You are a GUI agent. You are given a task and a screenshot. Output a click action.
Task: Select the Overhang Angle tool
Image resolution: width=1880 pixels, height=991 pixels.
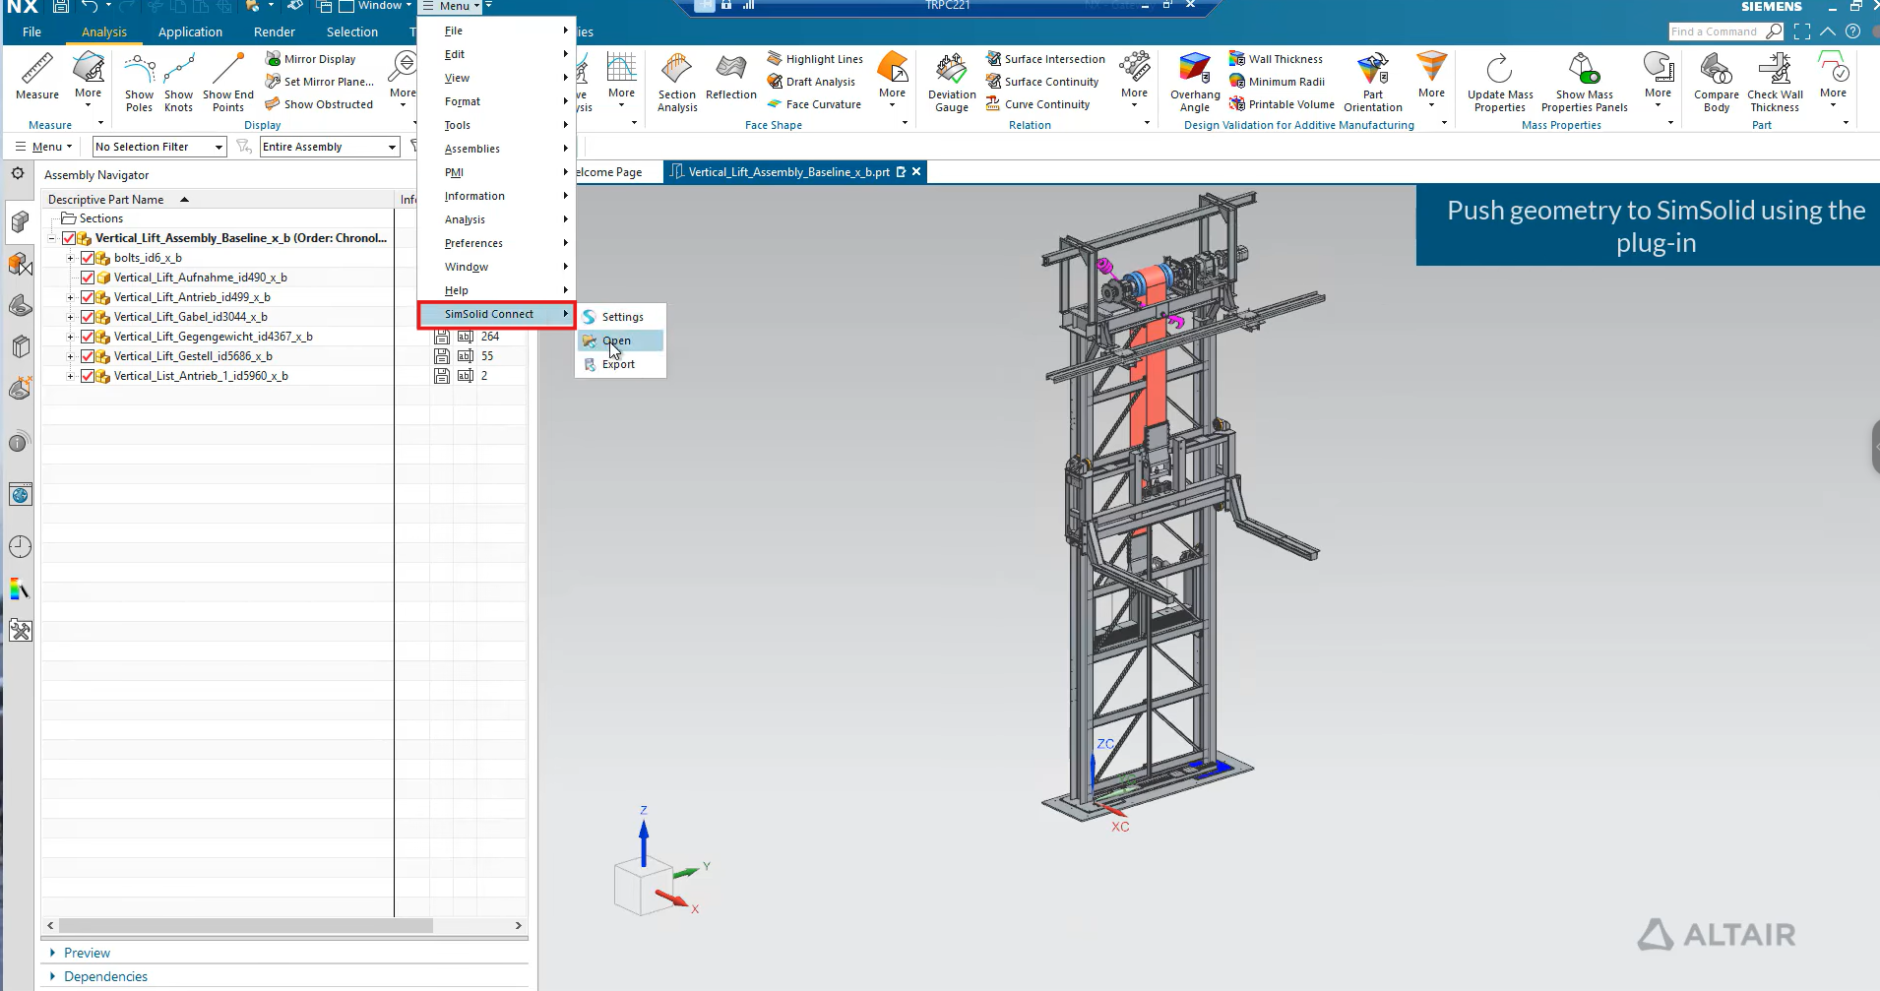click(x=1195, y=71)
